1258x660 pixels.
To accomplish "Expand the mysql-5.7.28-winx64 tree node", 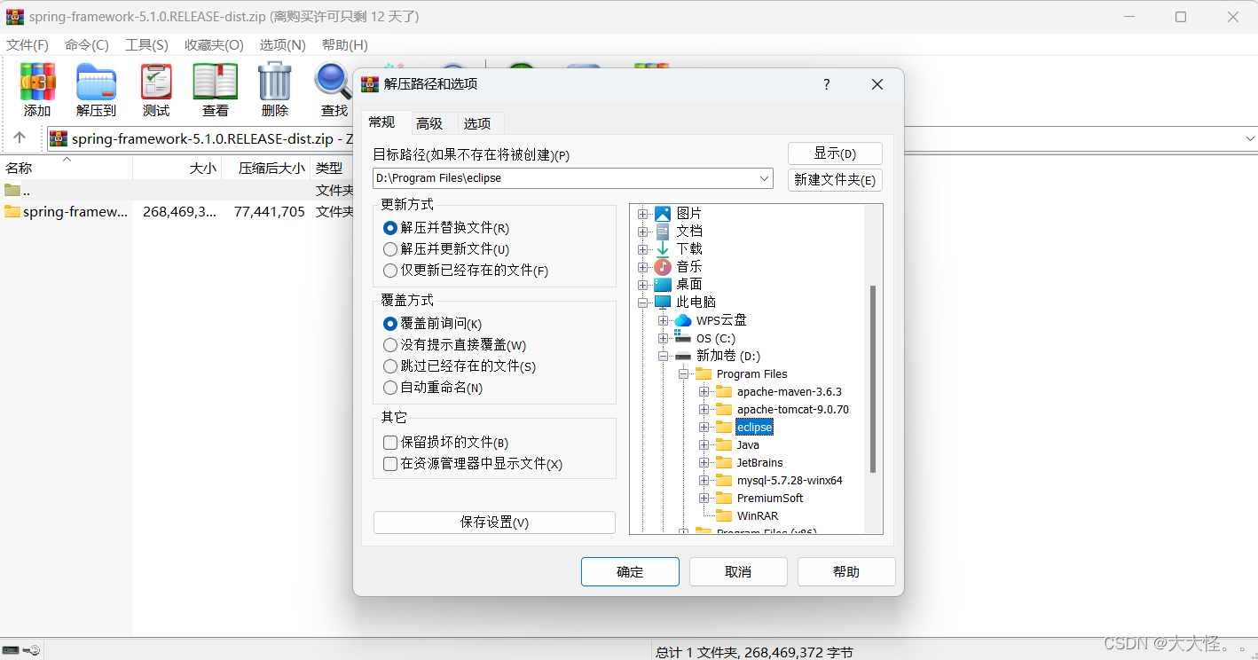I will click(704, 480).
